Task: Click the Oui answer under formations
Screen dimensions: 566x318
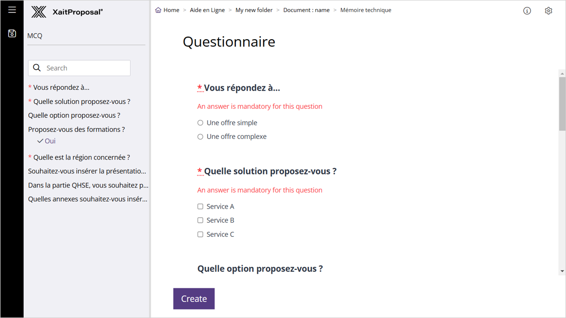Action: 50,141
